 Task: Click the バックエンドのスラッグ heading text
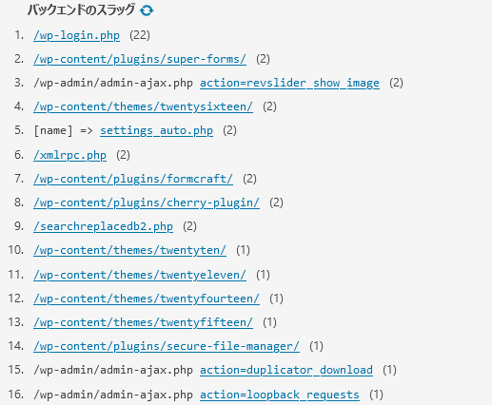pos(81,10)
